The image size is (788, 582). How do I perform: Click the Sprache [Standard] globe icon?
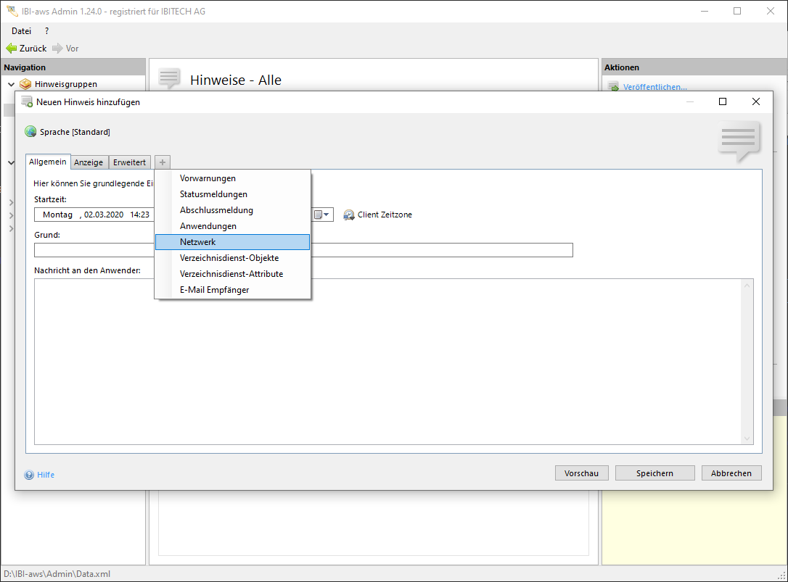[x=30, y=132]
